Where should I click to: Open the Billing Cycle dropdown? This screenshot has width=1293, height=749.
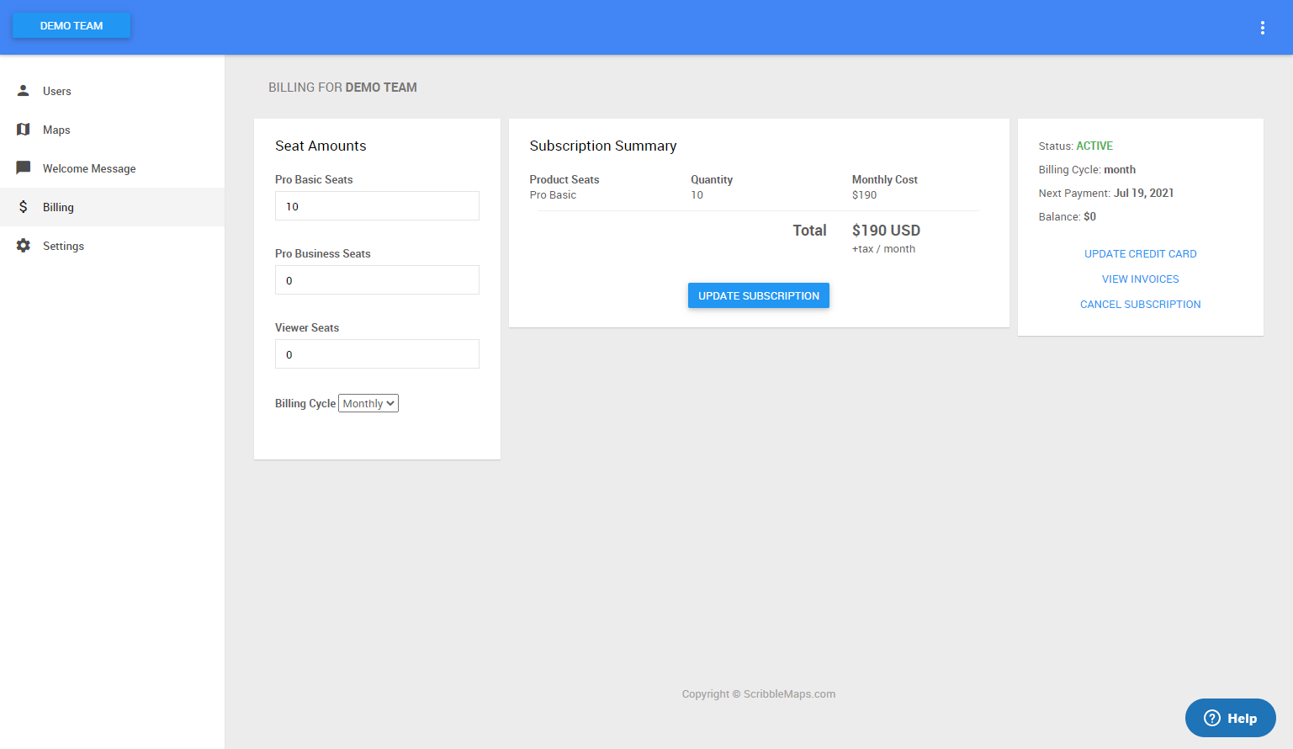[368, 404]
